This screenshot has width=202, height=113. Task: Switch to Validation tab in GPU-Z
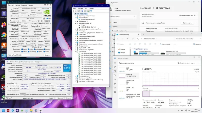click(31, 5)
